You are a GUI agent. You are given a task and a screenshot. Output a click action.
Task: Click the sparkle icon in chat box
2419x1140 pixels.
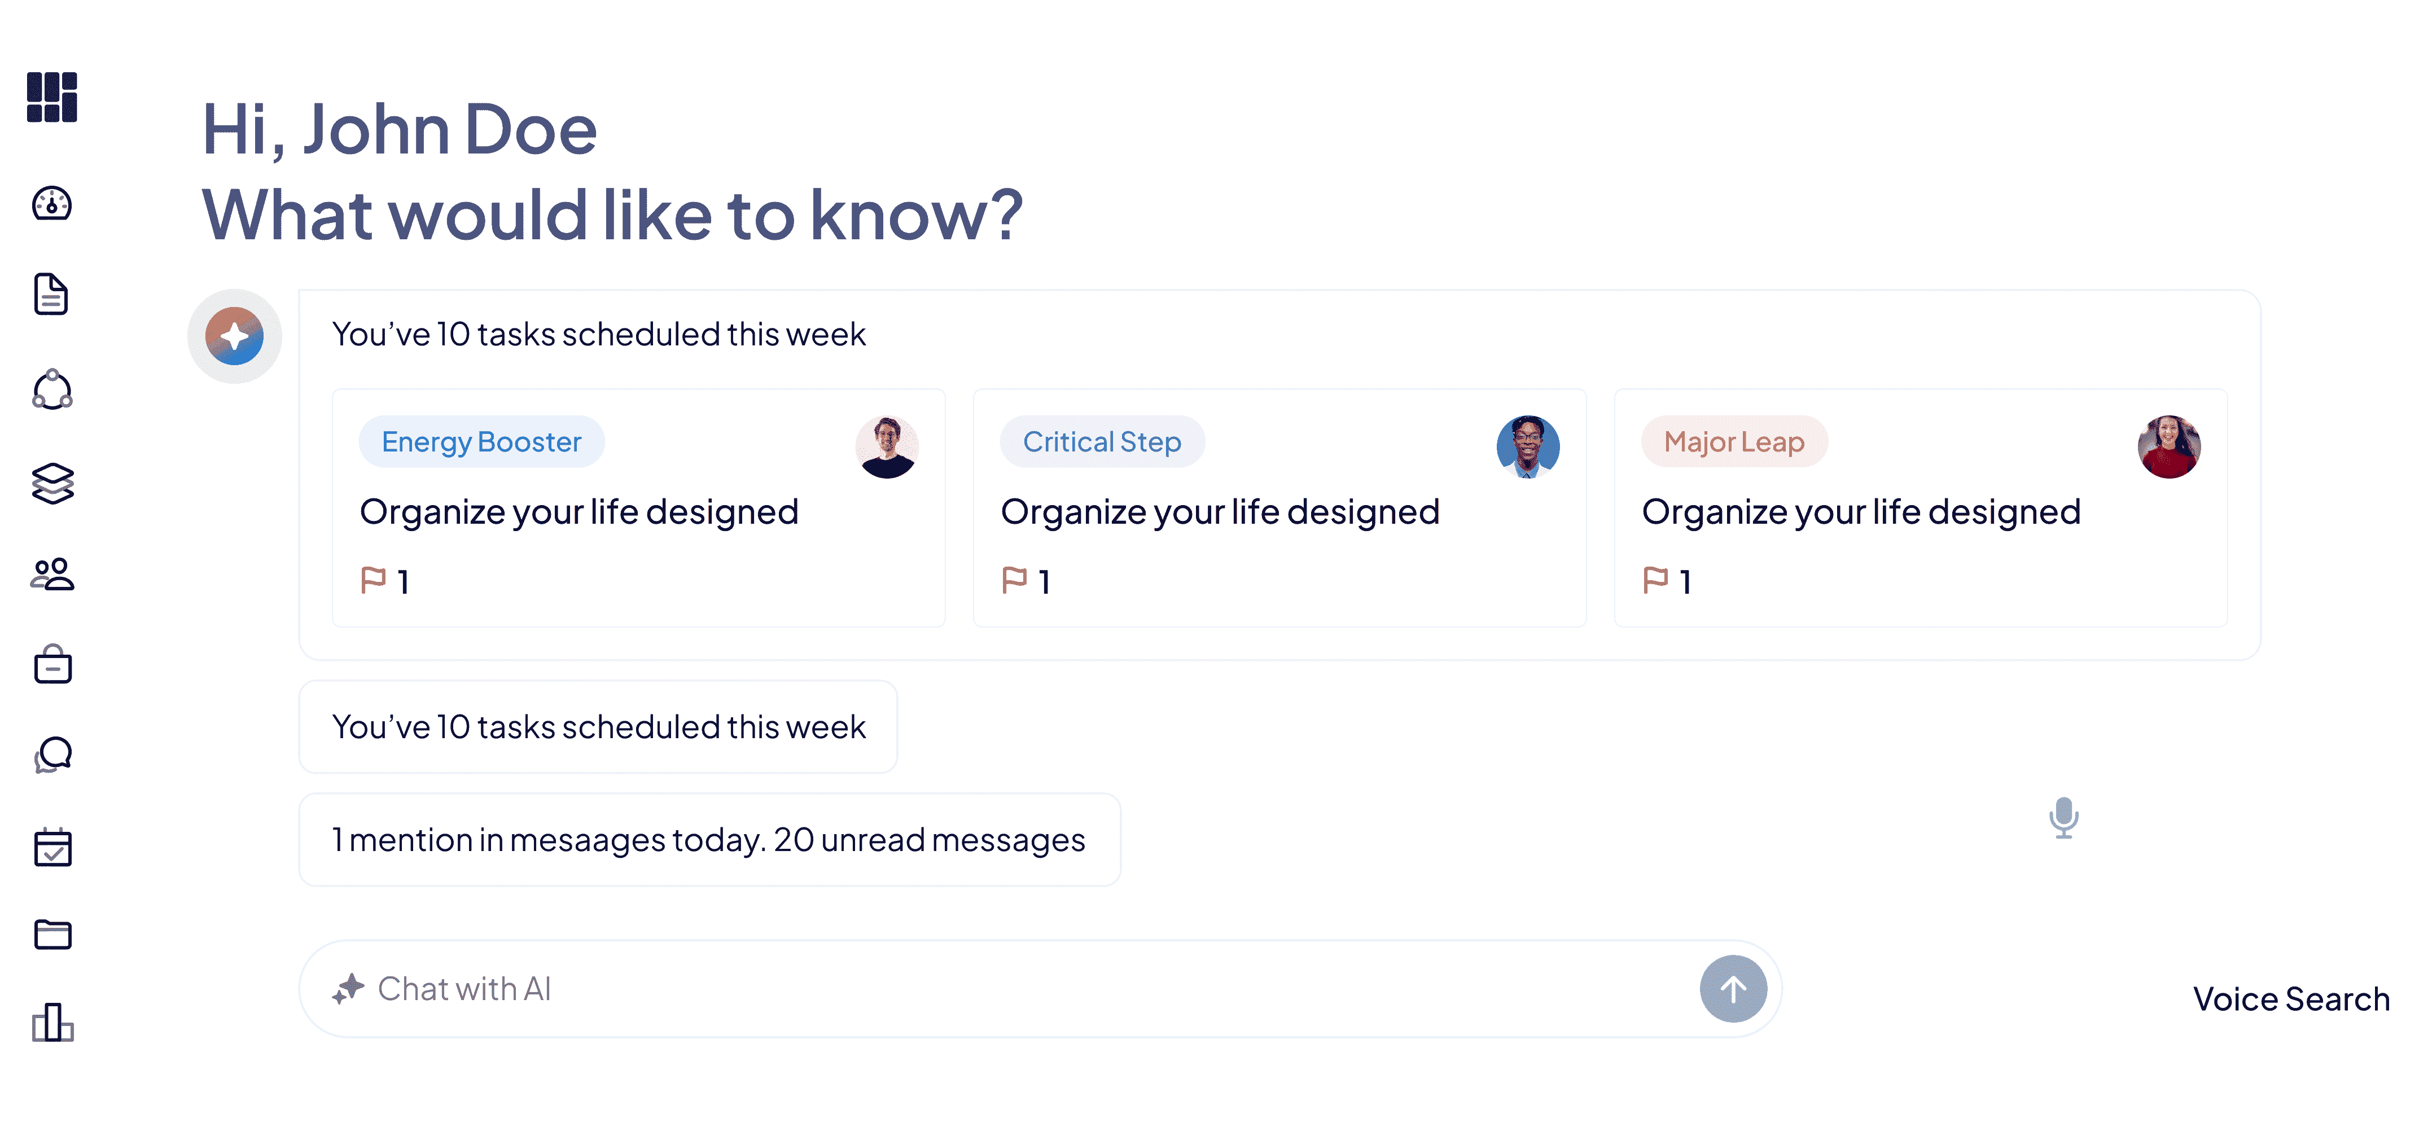click(x=348, y=989)
